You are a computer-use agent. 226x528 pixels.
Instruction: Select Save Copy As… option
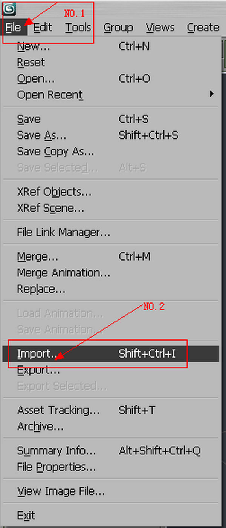click(x=111, y=152)
